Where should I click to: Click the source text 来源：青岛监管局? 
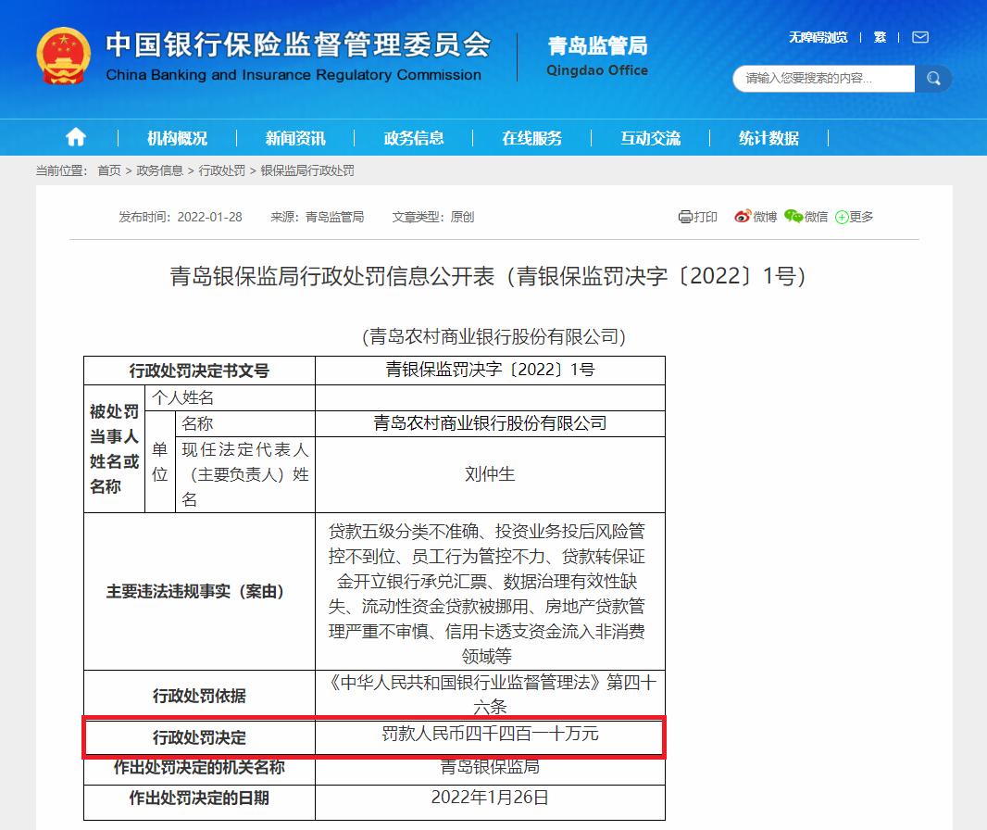[x=318, y=217]
